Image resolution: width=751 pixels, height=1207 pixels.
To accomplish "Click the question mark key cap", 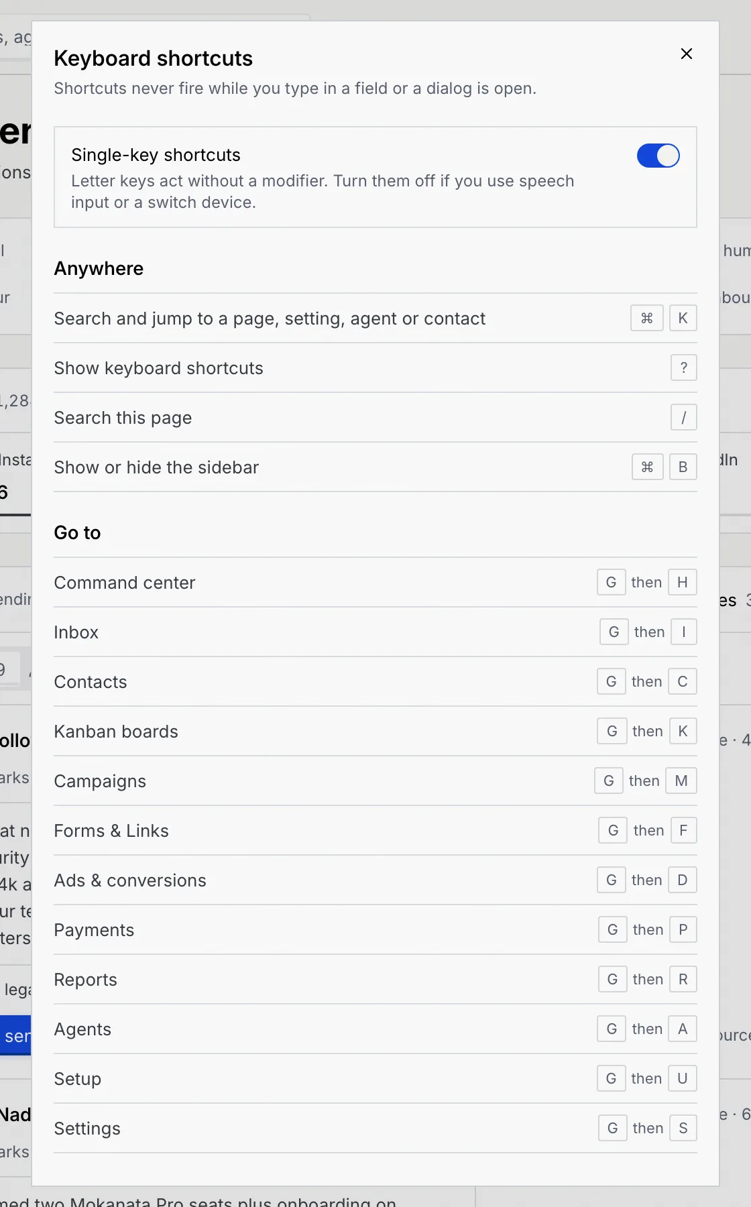I will (x=683, y=367).
